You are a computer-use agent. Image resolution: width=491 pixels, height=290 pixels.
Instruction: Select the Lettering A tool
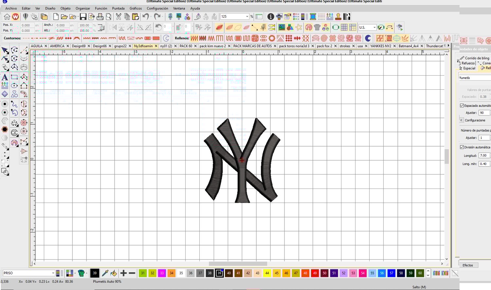[5, 77]
